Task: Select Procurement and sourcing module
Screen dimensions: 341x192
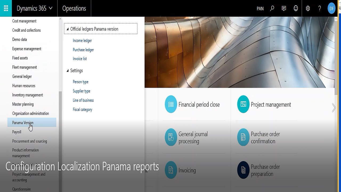Action: tap(30, 141)
